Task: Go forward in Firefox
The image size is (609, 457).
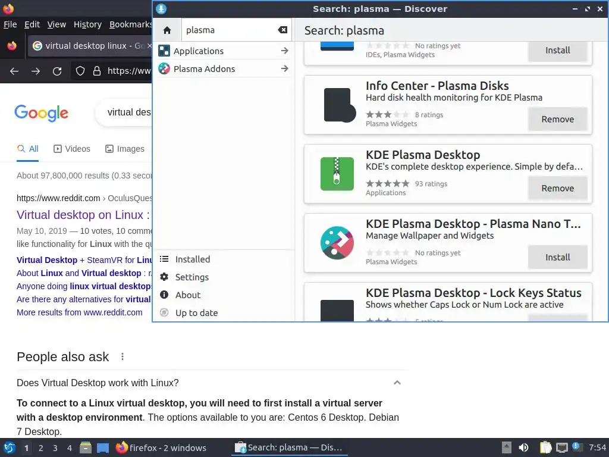Action: click(x=36, y=71)
